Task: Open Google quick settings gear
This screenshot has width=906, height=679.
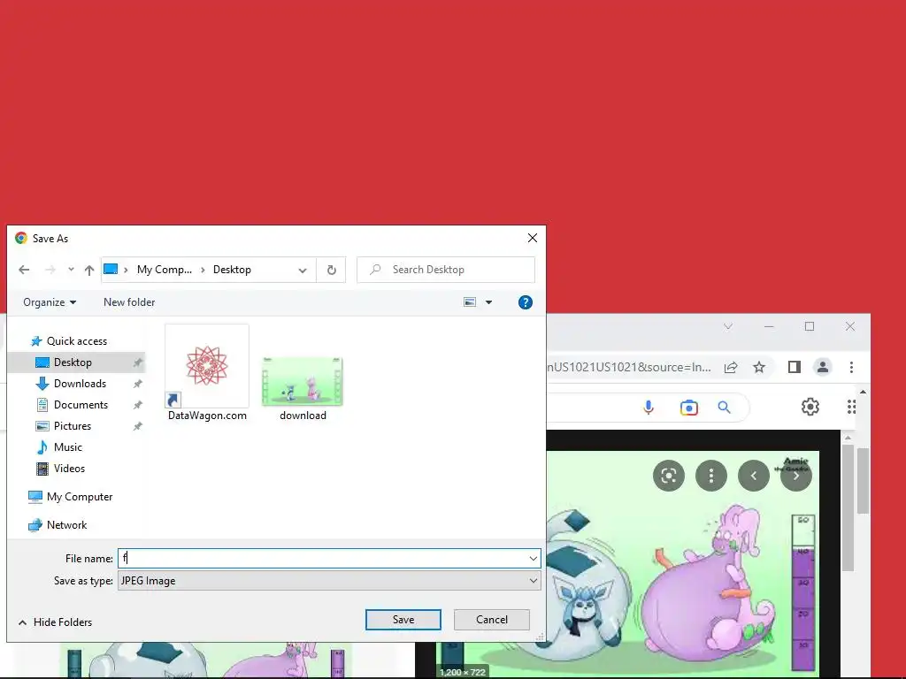Action: coord(810,407)
